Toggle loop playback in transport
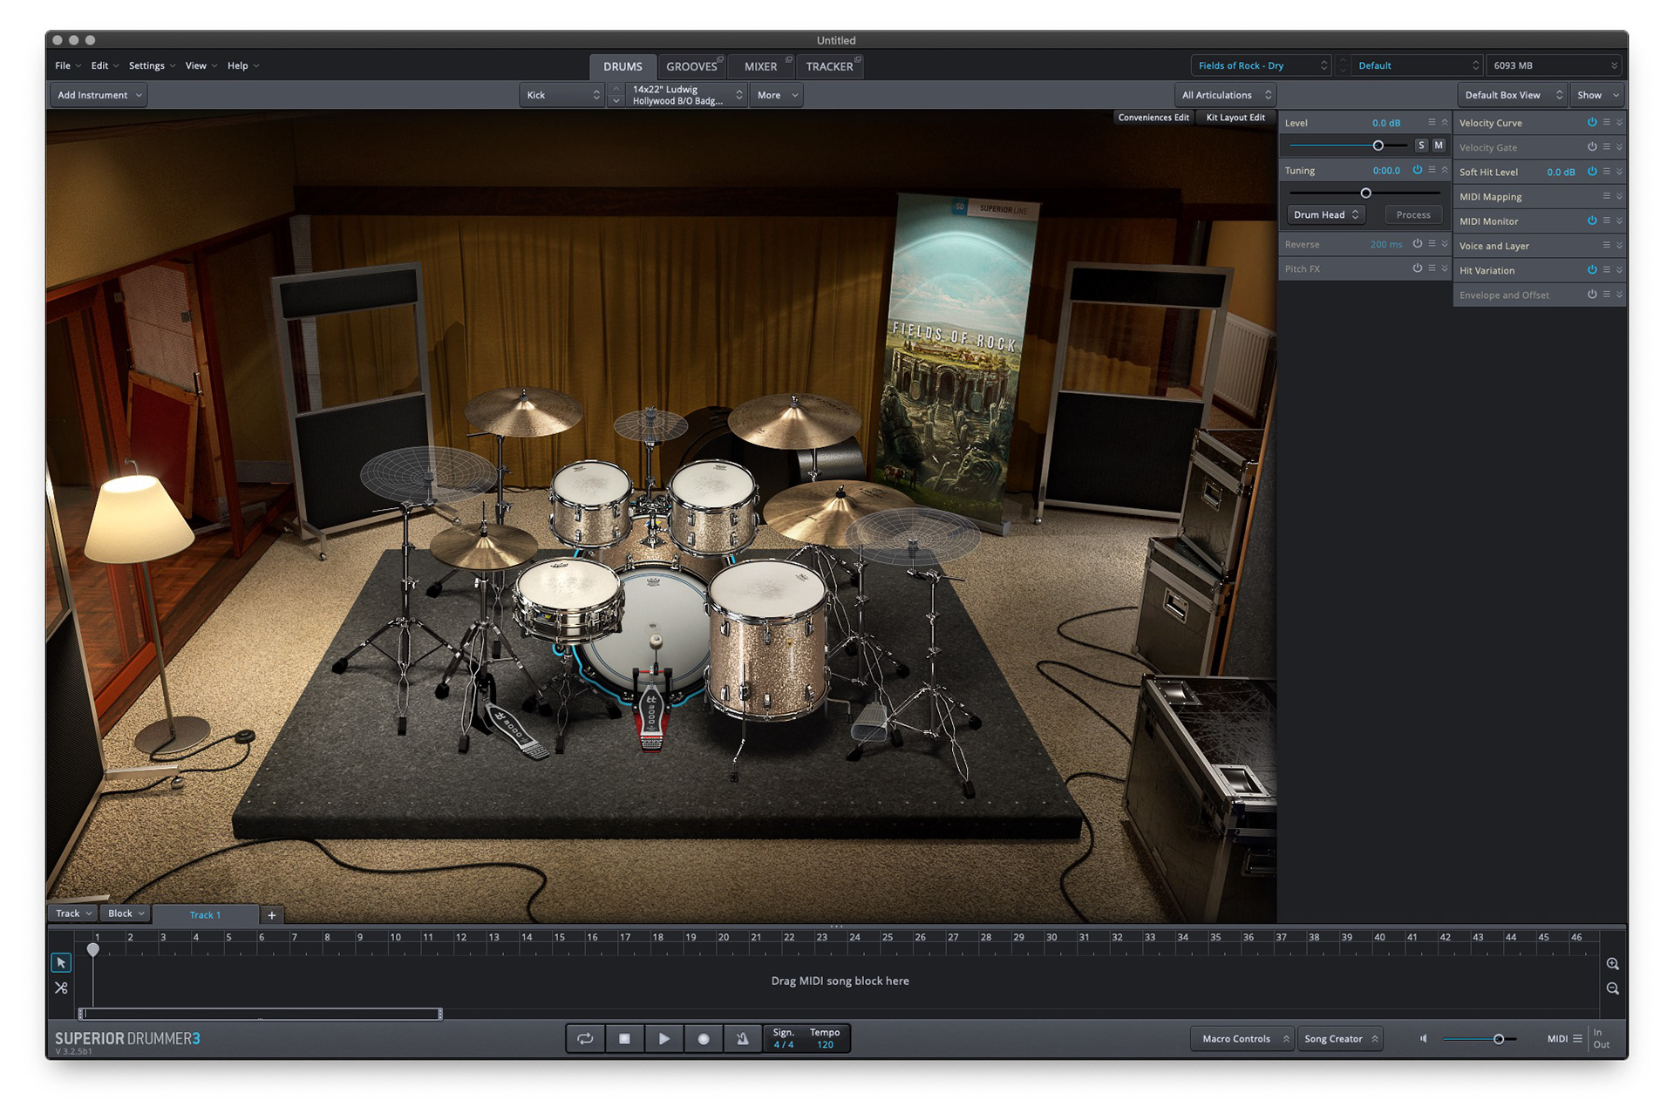This screenshot has width=1674, height=1120. point(585,1038)
